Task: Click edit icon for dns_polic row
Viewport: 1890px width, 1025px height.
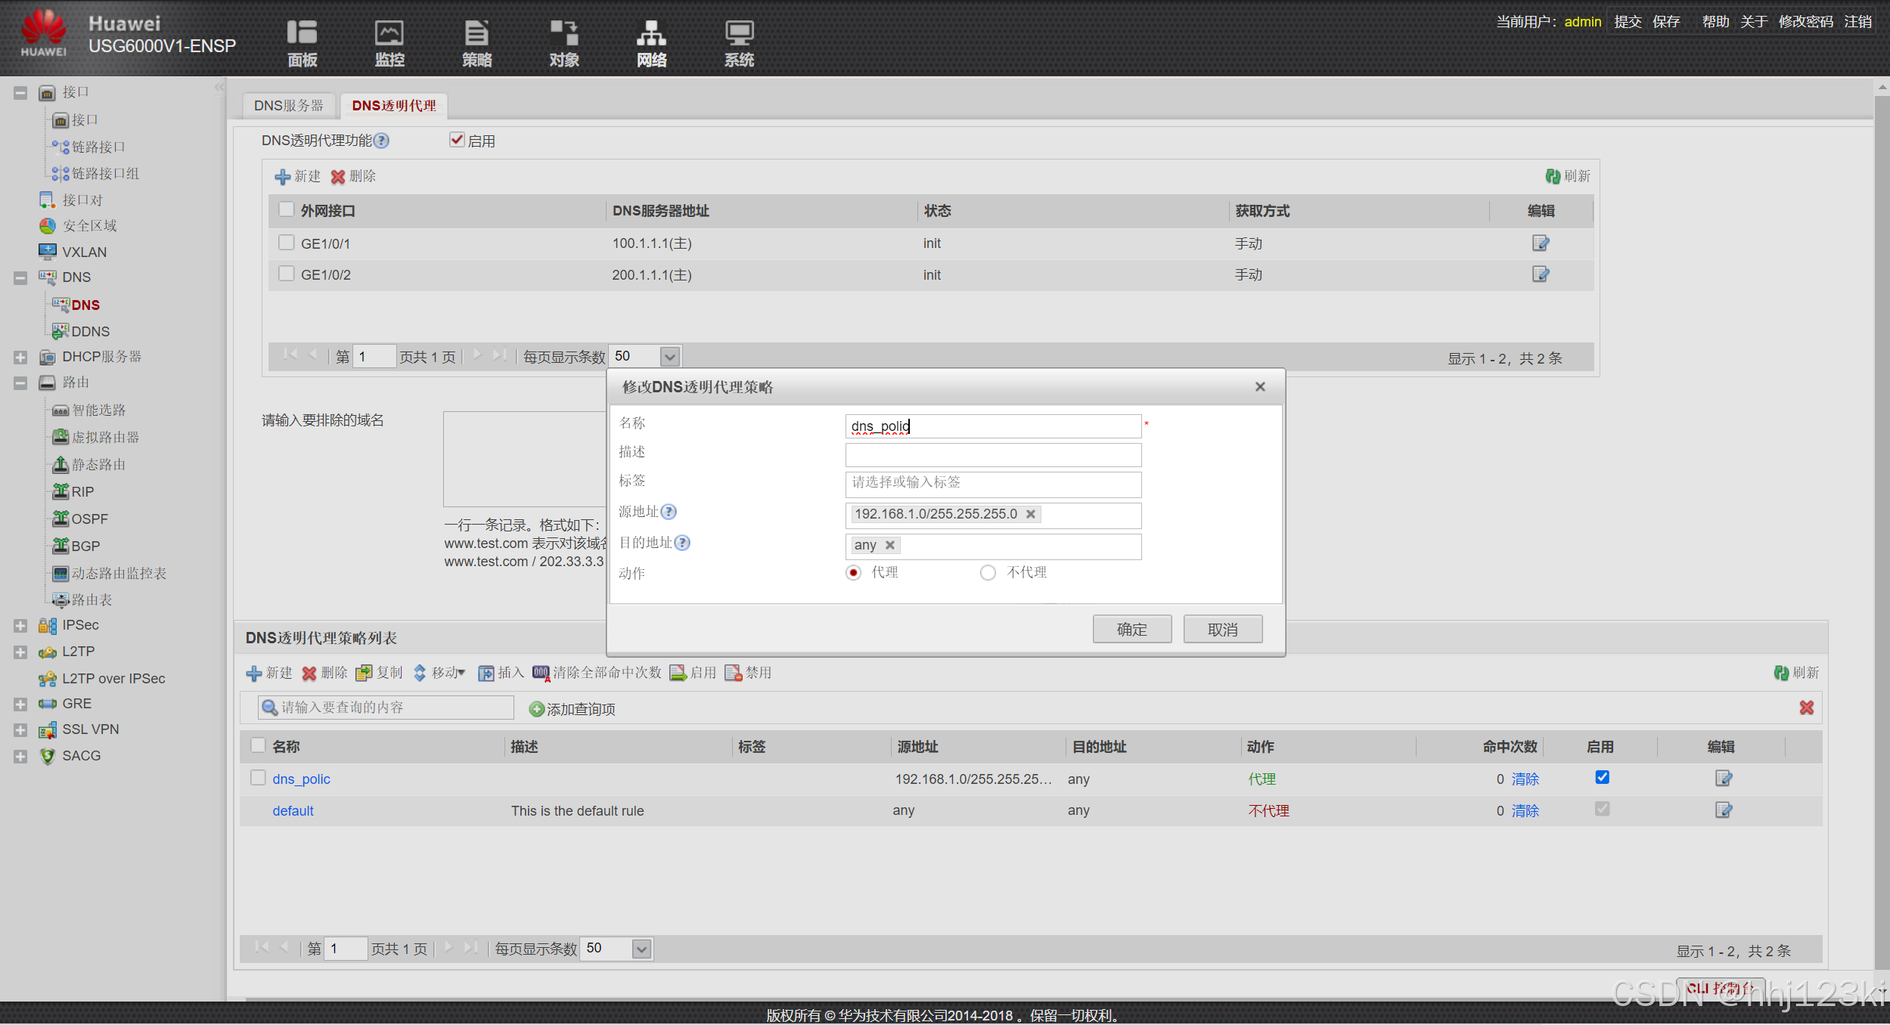Action: tap(1723, 779)
